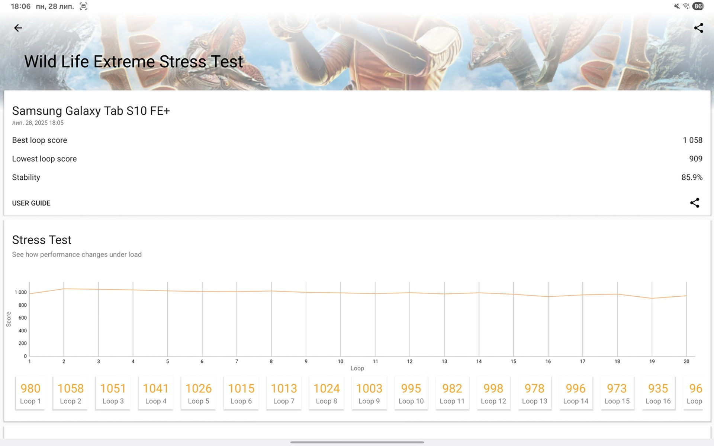Pick the Loop 13 card showing 978
Viewport: 714px width, 446px height.
coord(534,393)
